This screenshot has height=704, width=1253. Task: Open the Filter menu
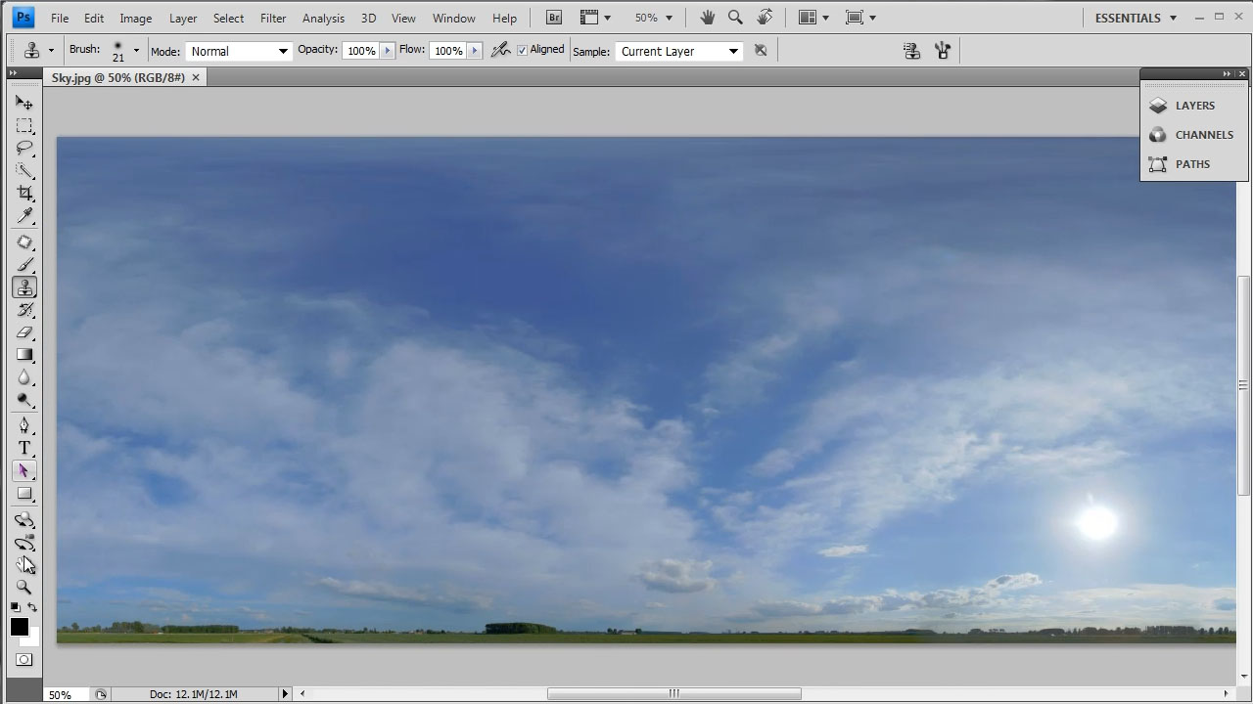tap(273, 18)
